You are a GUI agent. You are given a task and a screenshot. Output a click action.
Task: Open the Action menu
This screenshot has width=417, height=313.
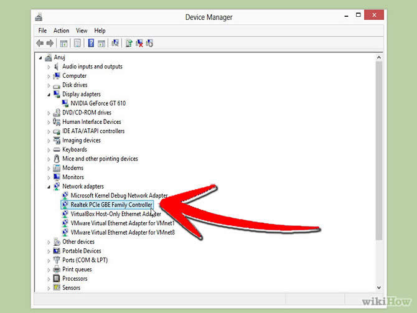(x=61, y=30)
